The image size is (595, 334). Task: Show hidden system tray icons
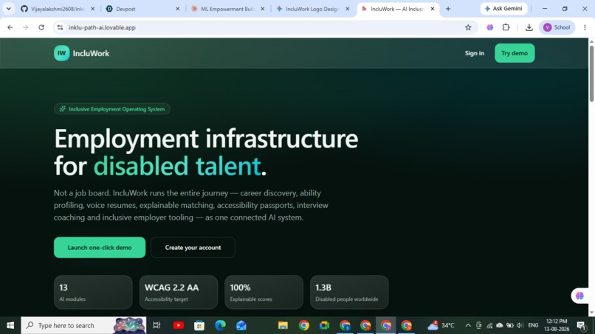468,325
